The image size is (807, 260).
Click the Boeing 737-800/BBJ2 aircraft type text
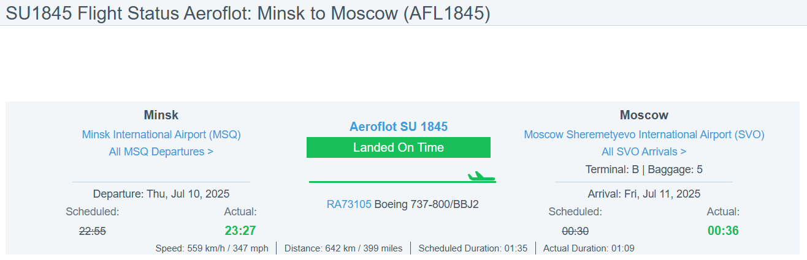click(427, 204)
